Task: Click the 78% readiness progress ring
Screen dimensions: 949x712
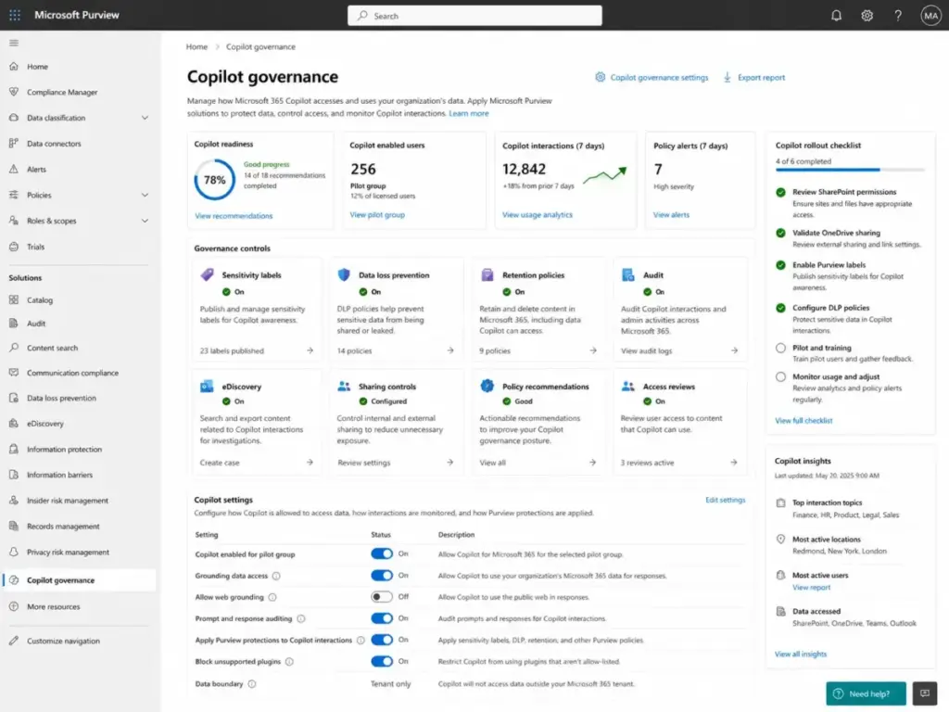Action: point(214,180)
